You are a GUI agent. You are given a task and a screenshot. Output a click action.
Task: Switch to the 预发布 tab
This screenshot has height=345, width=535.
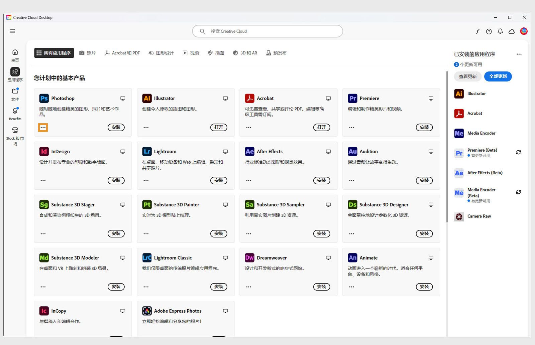(277, 53)
